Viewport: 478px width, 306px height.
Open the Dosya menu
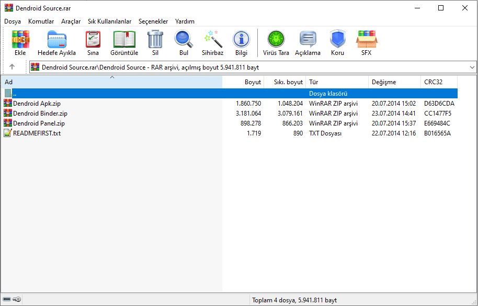(x=13, y=21)
